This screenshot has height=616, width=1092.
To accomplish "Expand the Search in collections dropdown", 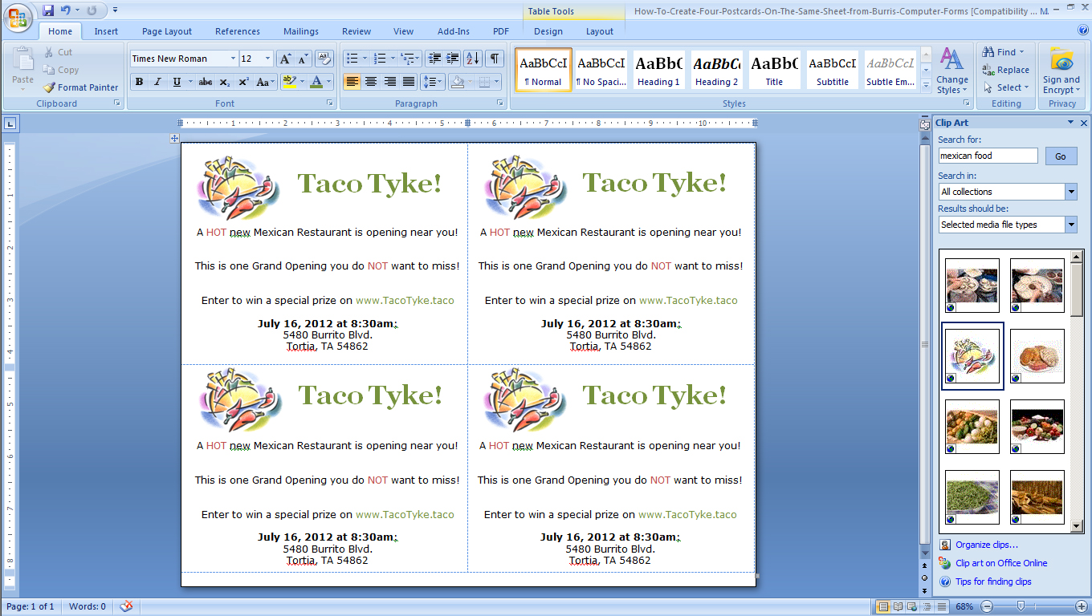I will pos(1070,192).
